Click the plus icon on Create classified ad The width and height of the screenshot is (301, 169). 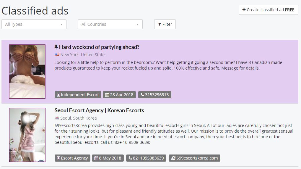[x=244, y=10]
